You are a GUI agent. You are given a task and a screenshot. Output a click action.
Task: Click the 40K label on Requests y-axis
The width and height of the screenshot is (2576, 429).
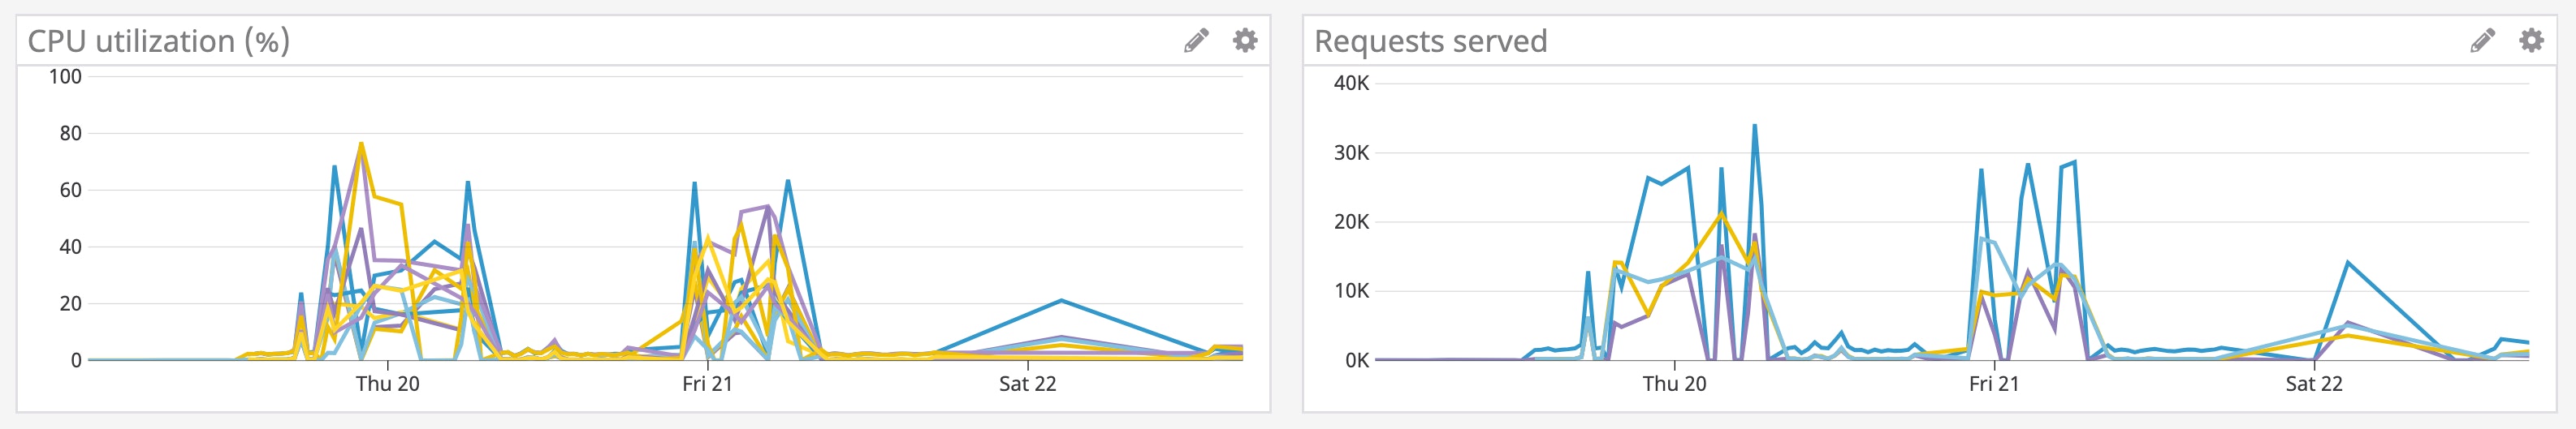click(x=1351, y=84)
